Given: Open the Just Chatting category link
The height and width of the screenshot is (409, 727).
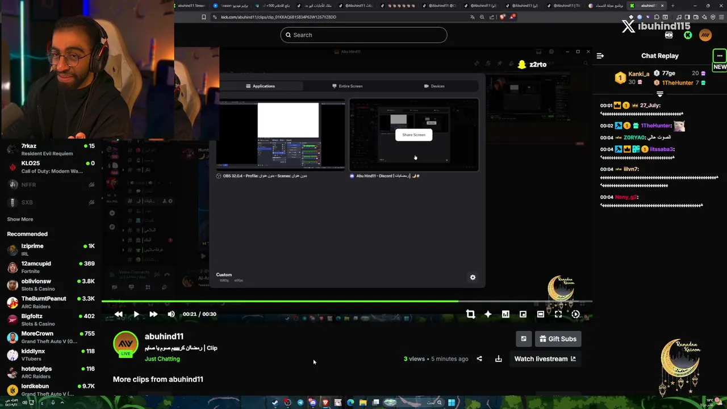Looking at the screenshot, I should pyautogui.click(x=162, y=359).
